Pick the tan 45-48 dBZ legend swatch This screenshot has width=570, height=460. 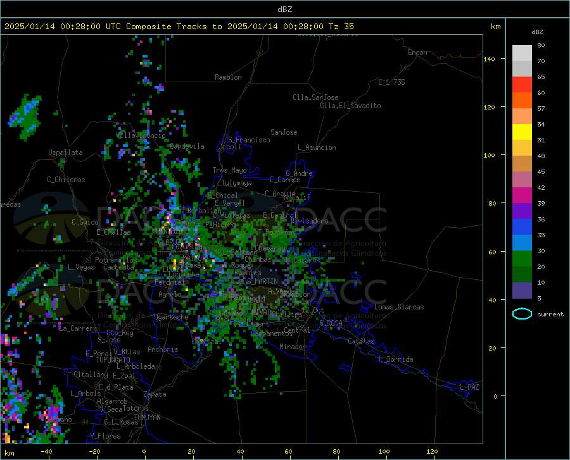(x=522, y=164)
